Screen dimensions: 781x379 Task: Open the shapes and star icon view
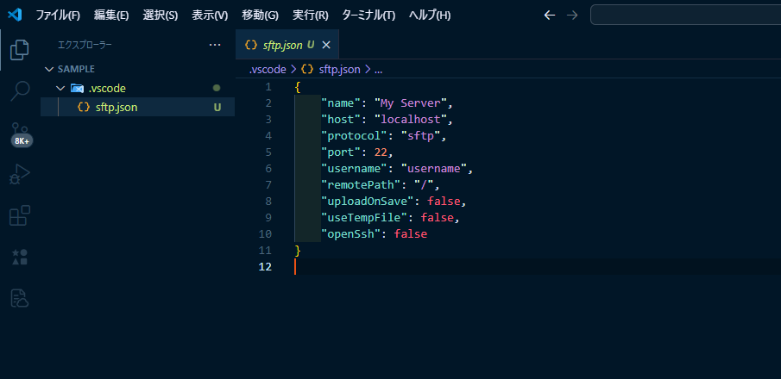coord(20,257)
